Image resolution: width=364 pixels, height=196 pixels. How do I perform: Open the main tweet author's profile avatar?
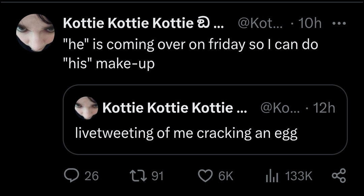tap(35, 33)
